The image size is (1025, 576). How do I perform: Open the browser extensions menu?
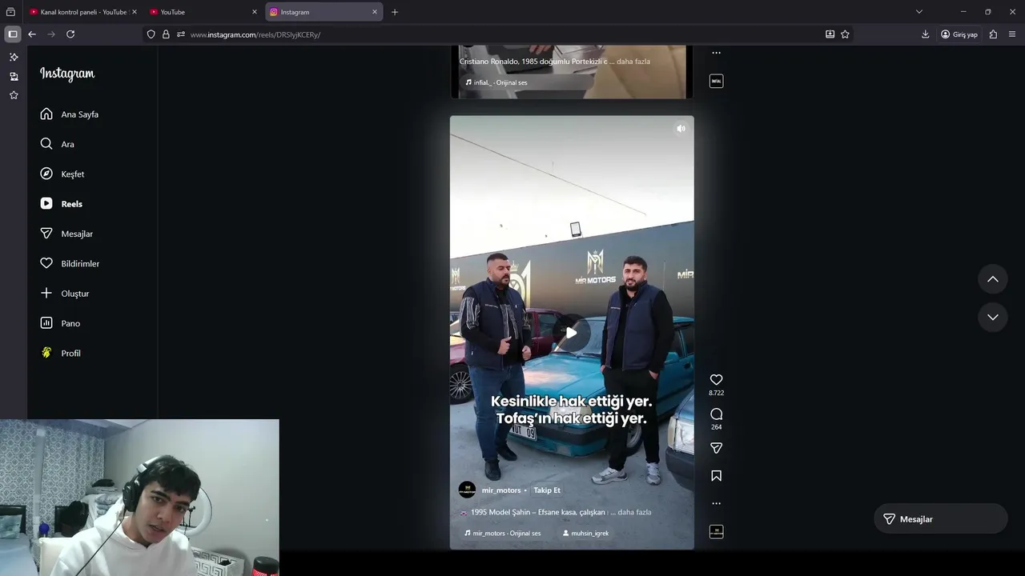993,34
